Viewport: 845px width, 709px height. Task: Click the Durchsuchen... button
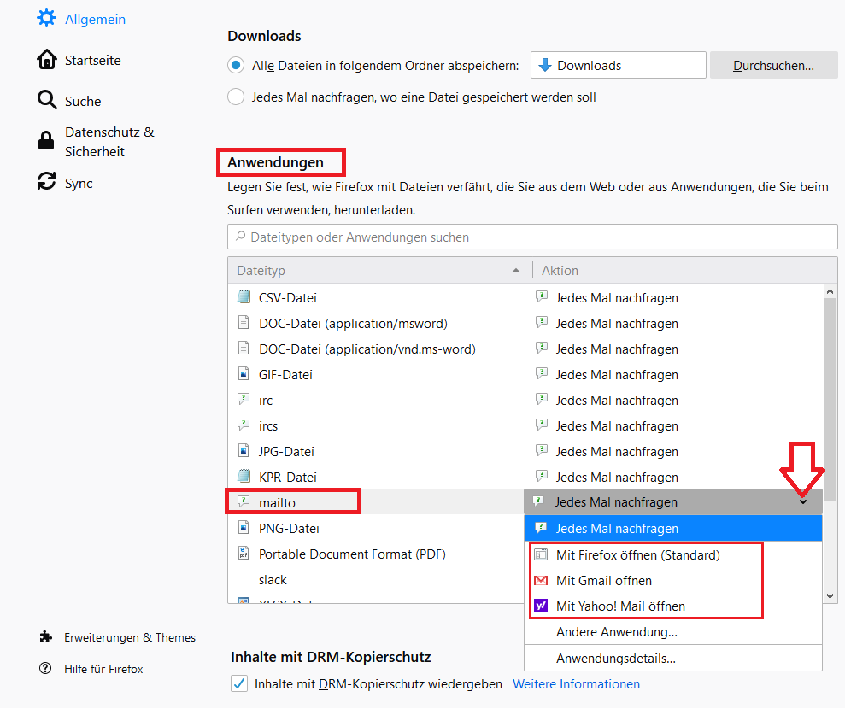[x=773, y=65]
